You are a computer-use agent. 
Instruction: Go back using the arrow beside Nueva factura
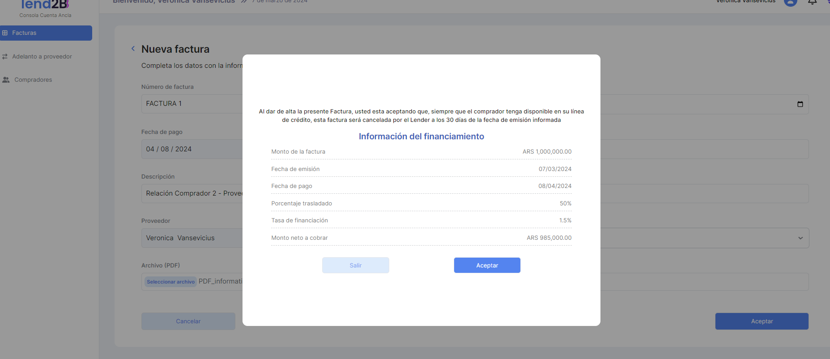(x=133, y=49)
